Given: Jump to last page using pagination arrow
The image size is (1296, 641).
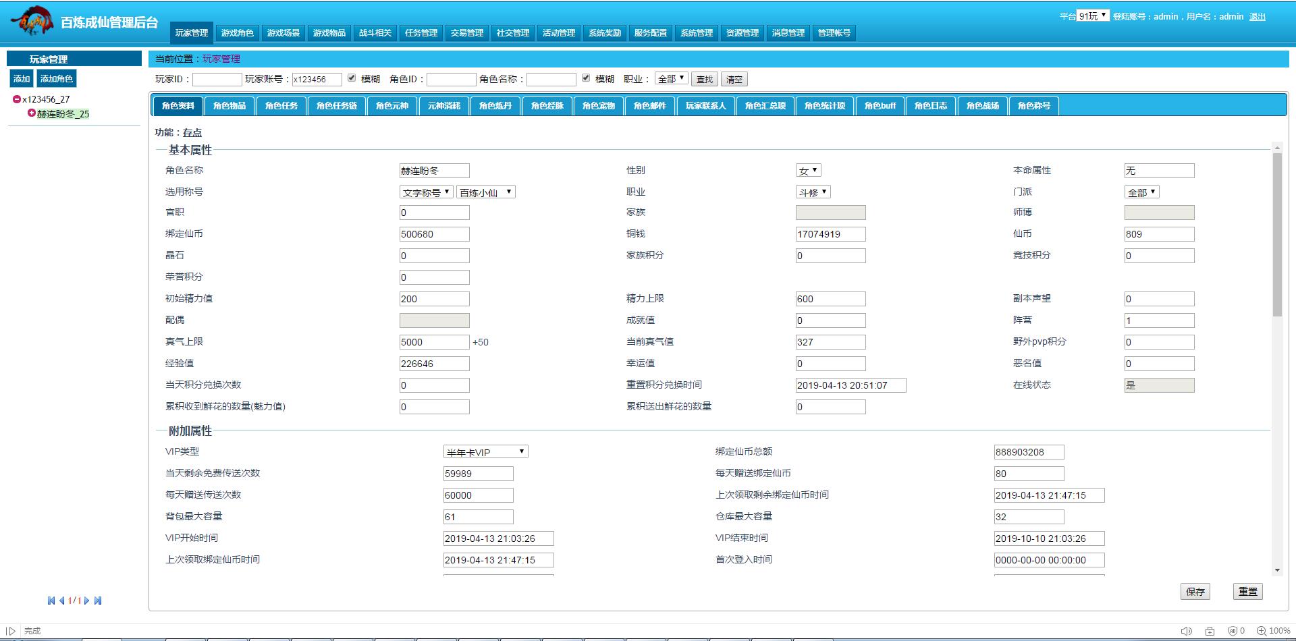Looking at the screenshot, I should 98,601.
